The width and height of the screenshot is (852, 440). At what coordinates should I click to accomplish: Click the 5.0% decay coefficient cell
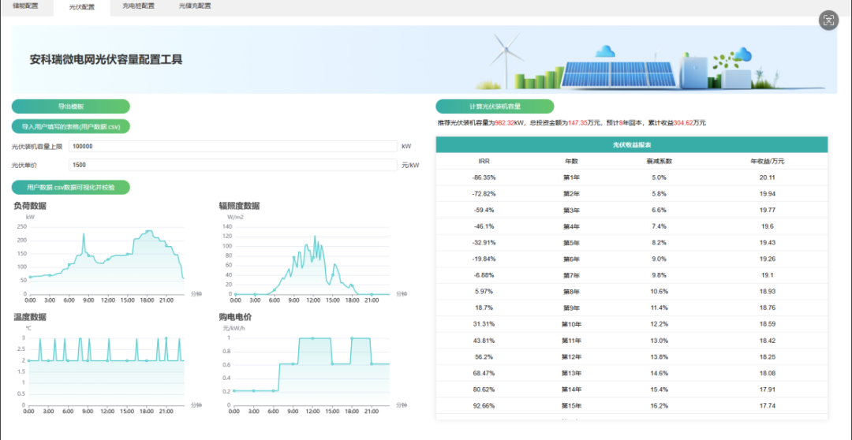(x=659, y=177)
